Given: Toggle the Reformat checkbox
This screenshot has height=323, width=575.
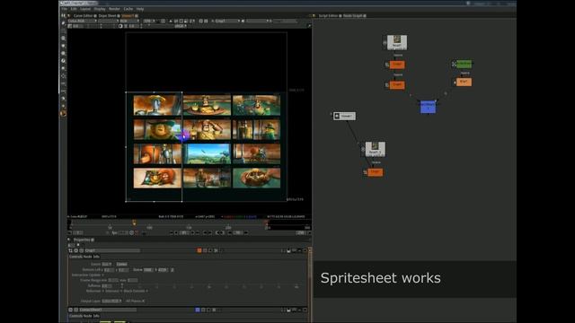Looking at the screenshot, I should (x=102, y=291).
